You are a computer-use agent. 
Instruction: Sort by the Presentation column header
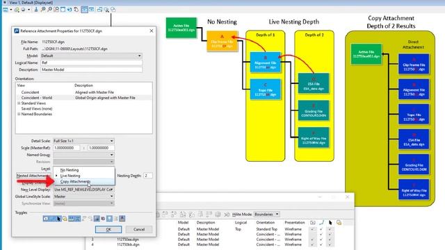click(x=295, y=222)
